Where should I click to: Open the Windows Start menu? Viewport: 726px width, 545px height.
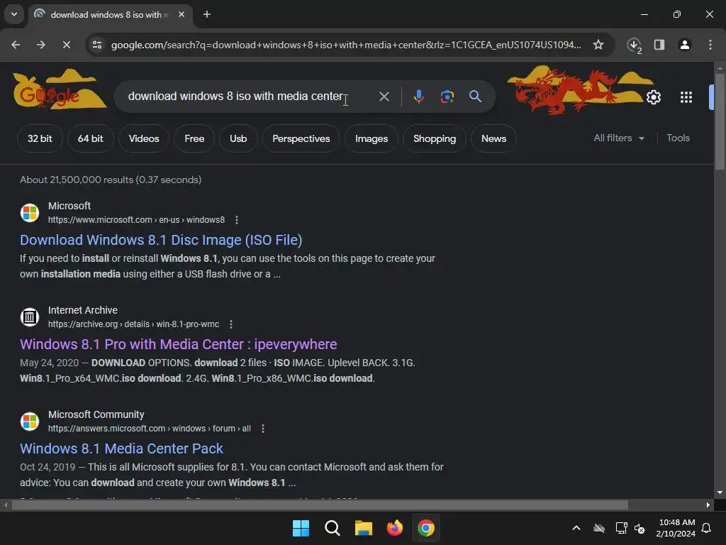click(301, 528)
